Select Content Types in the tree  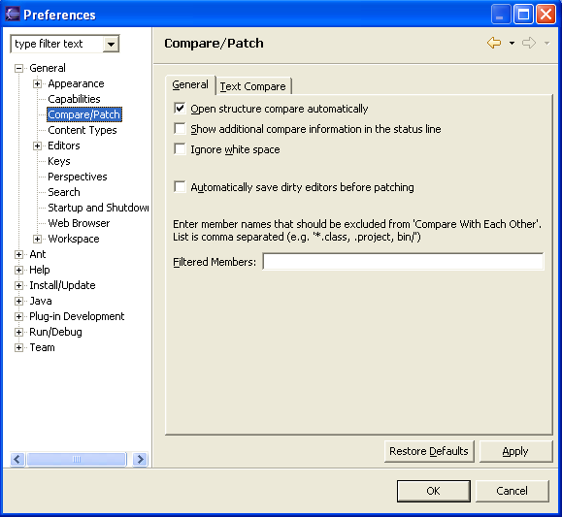tap(83, 130)
